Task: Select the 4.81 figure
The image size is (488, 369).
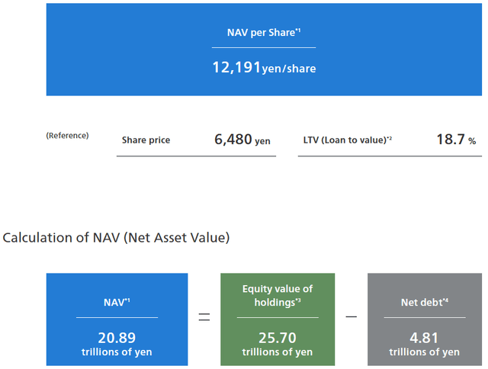Action: click(424, 338)
